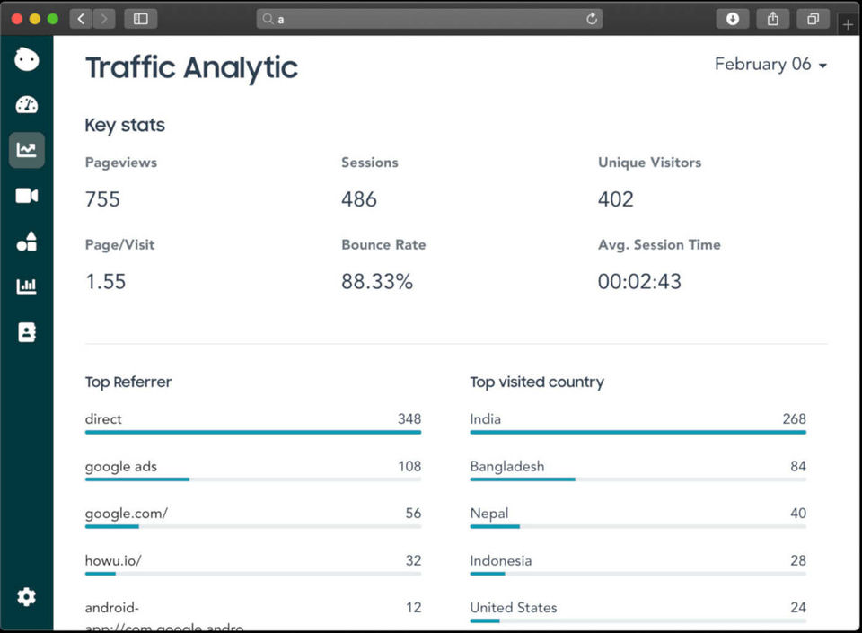The width and height of the screenshot is (862, 633).
Task: Click the Sessions value 486
Action: (x=359, y=199)
